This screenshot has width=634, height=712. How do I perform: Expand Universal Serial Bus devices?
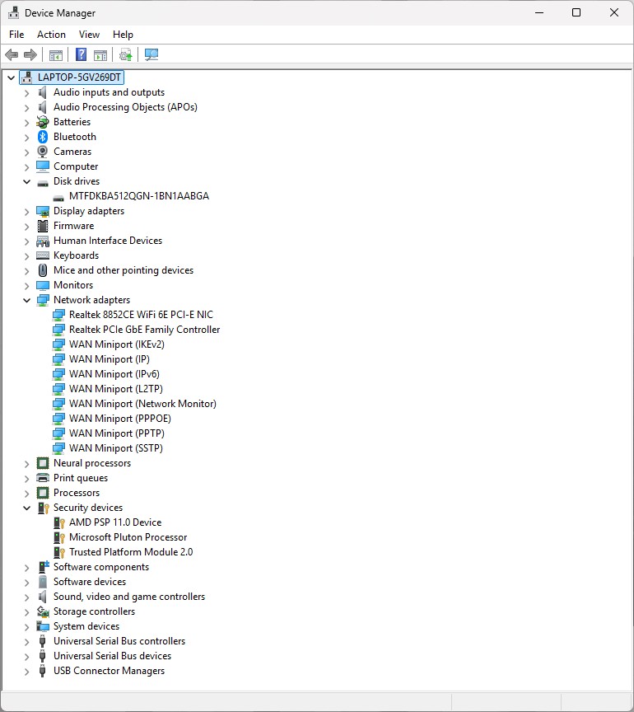click(x=27, y=656)
